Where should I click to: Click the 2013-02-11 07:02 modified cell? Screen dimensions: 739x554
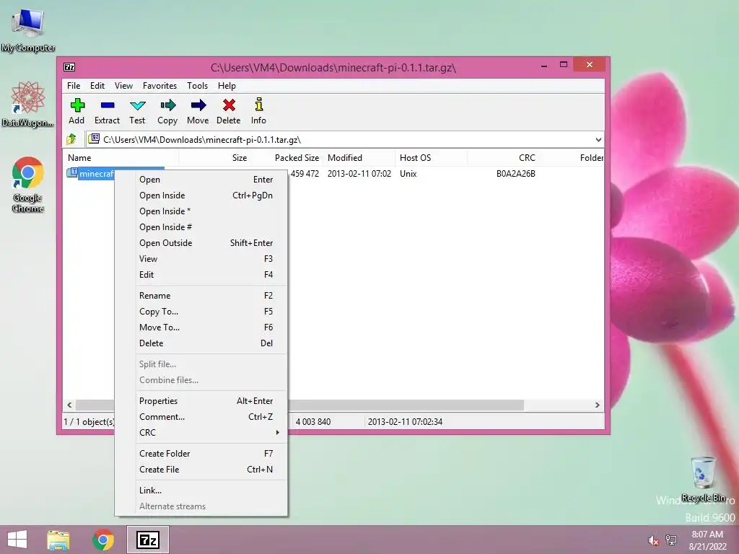(x=359, y=174)
